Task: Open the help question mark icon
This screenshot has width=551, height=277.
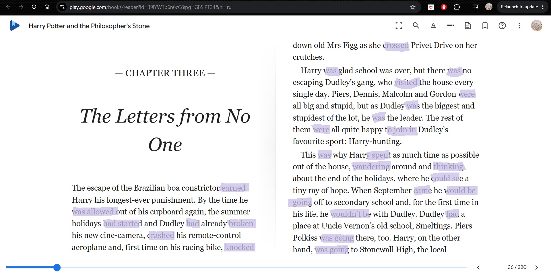Action: (x=502, y=26)
